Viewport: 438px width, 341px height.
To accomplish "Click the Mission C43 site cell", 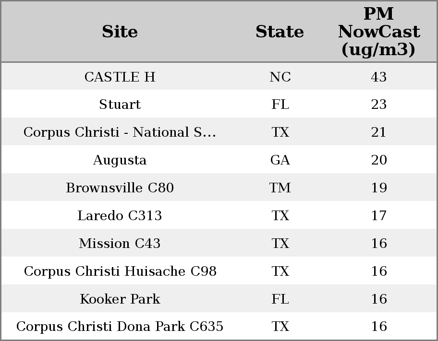I will [120, 244].
